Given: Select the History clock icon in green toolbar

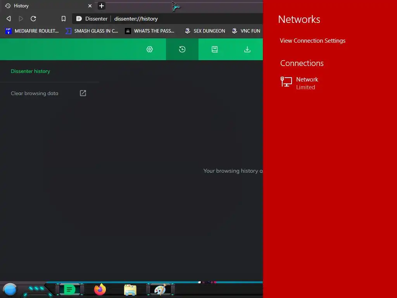Looking at the screenshot, I should coord(182,49).
